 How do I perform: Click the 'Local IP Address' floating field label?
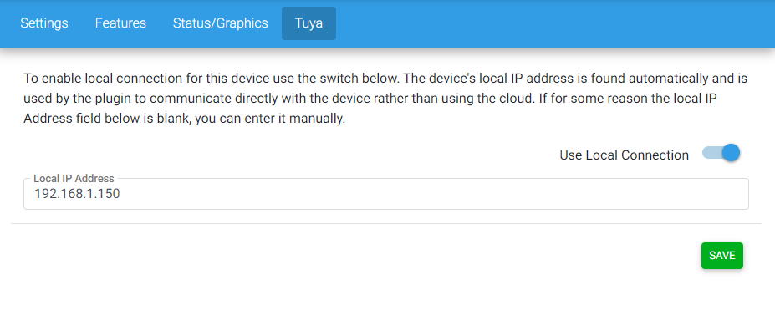[74, 179]
